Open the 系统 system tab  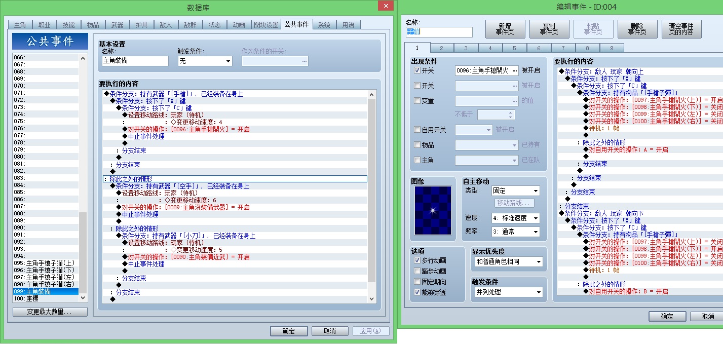[x=324, y=25]
